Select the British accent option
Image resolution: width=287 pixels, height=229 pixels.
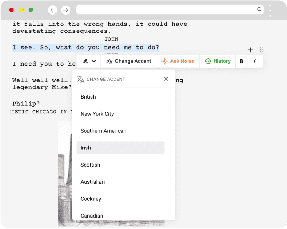88,97
